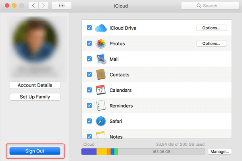This screenshot has height=161, width=242.
Task: Click the iCloud Drive cloud icon
Action: point(101,28)
